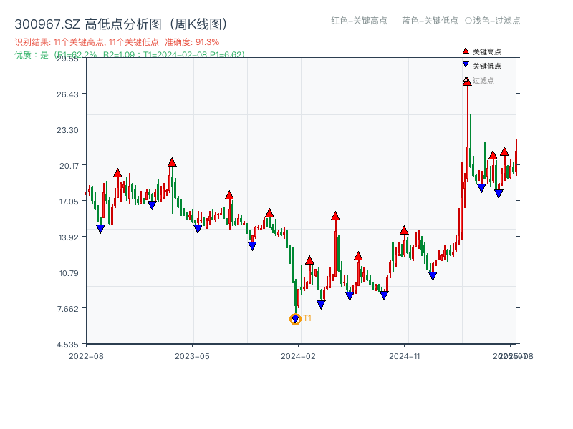Image resolution: width=573 pixels, height=429 pixels.
Task: Click the 关键低点 legend label in the chart
Action: (x=487, y=66)
